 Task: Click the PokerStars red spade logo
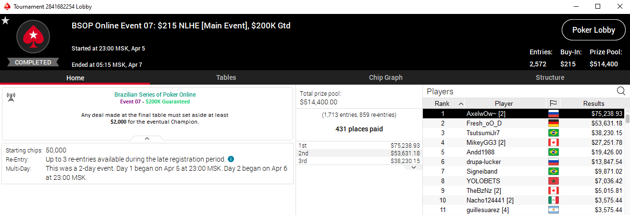(x=33, y=37)
